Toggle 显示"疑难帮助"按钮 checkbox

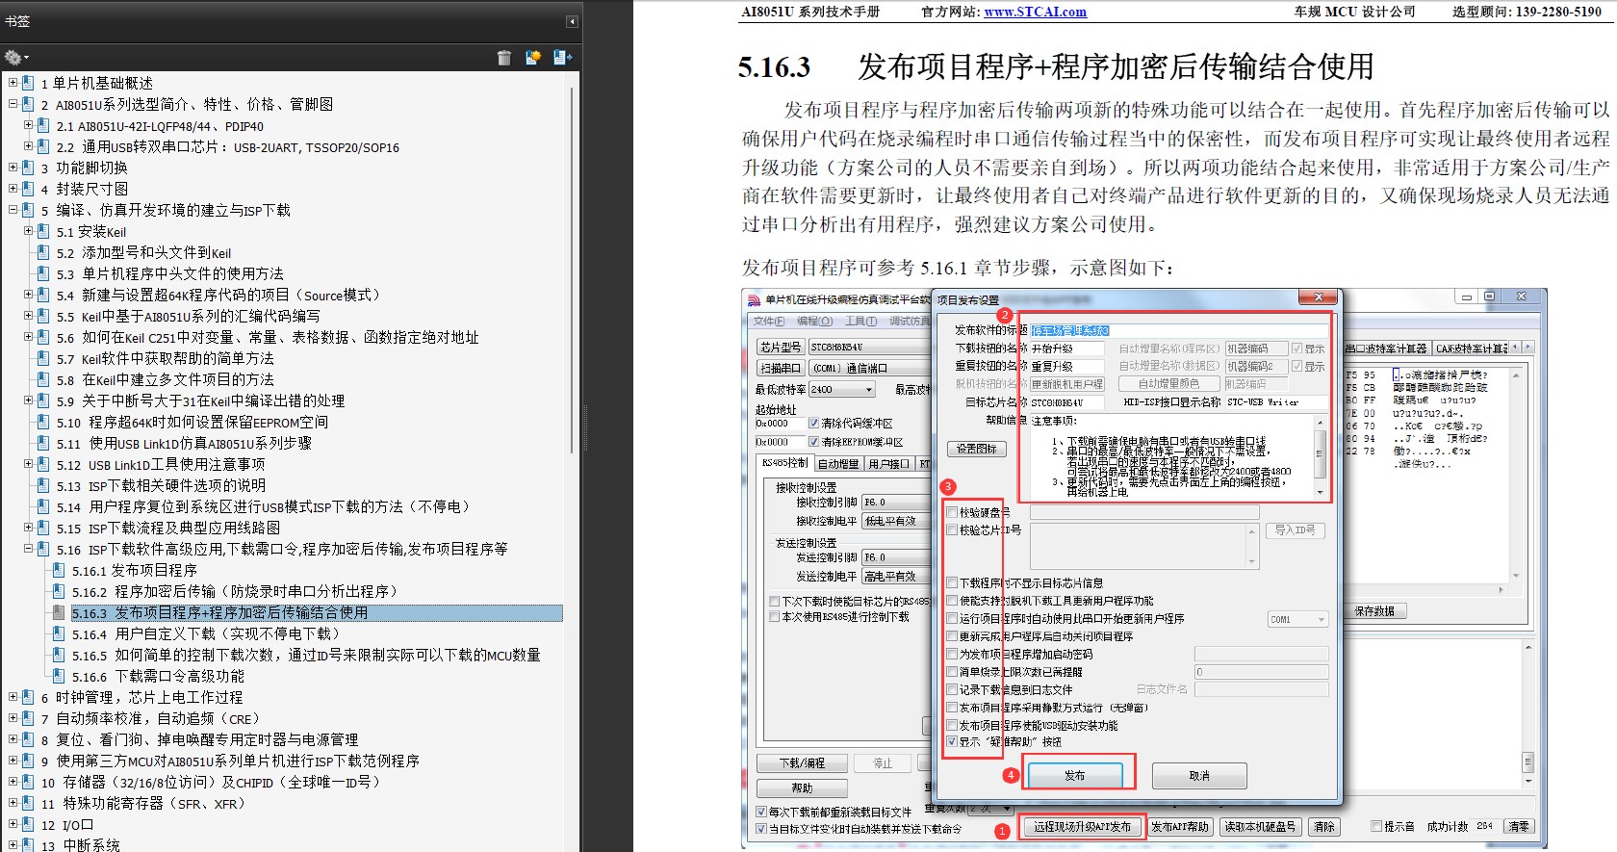tap(952, 741)
